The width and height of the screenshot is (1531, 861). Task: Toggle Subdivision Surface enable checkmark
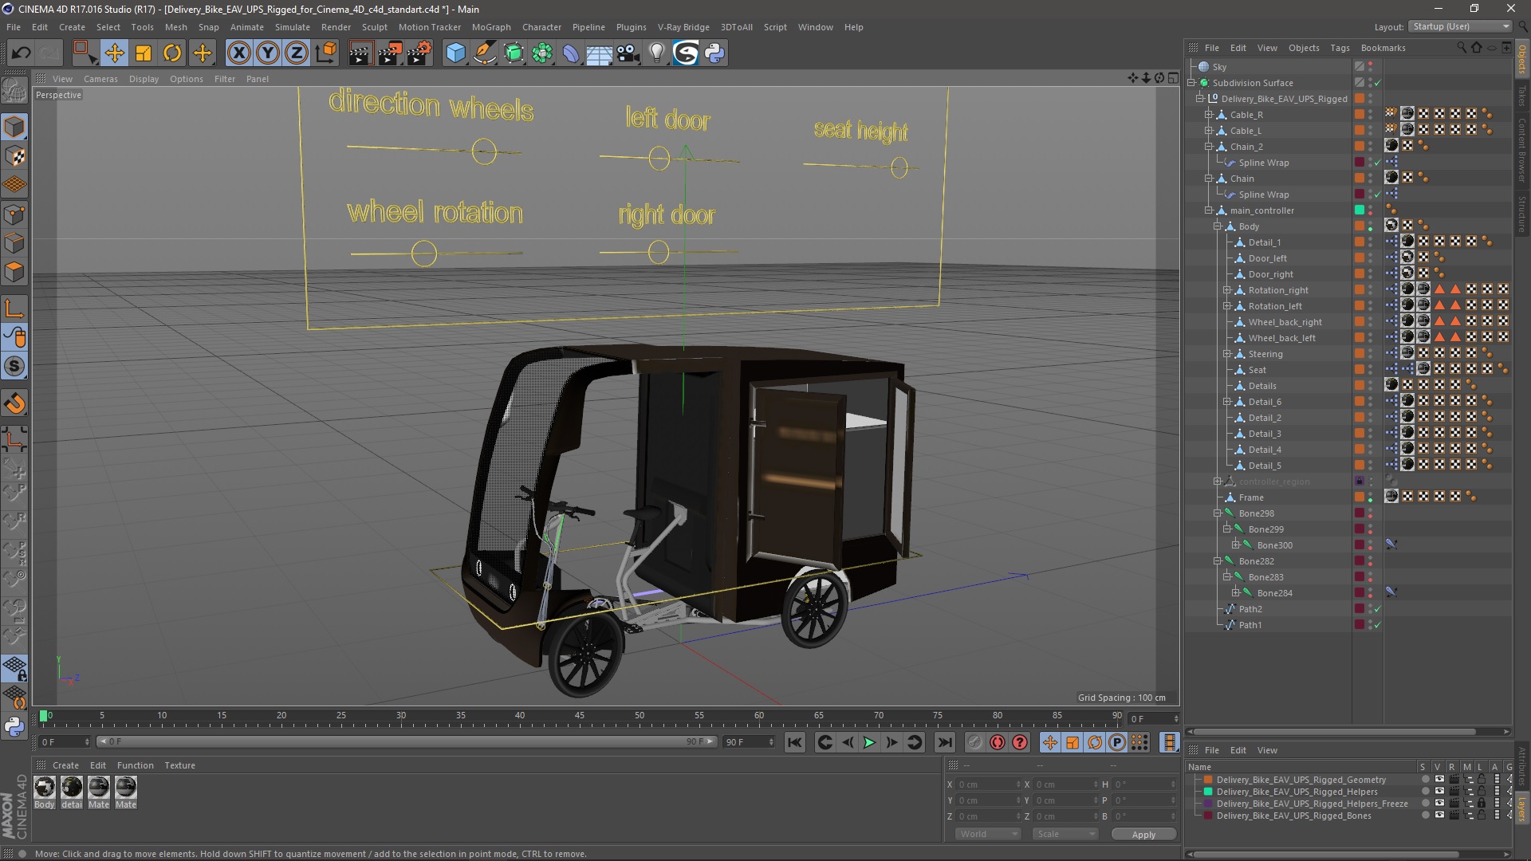pyautogui.click(x=1377, y=83)
